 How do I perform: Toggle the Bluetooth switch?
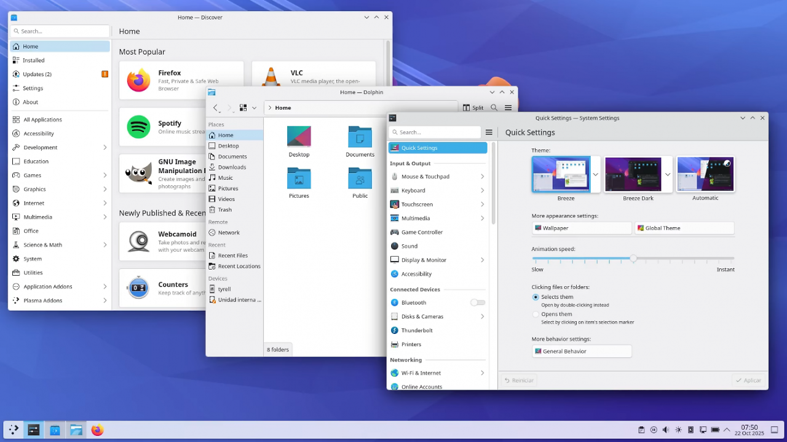point(478,303)
